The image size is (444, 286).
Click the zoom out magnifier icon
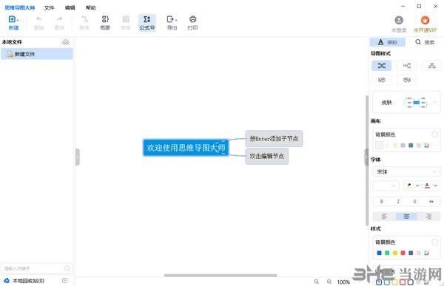tap(316, 282)
